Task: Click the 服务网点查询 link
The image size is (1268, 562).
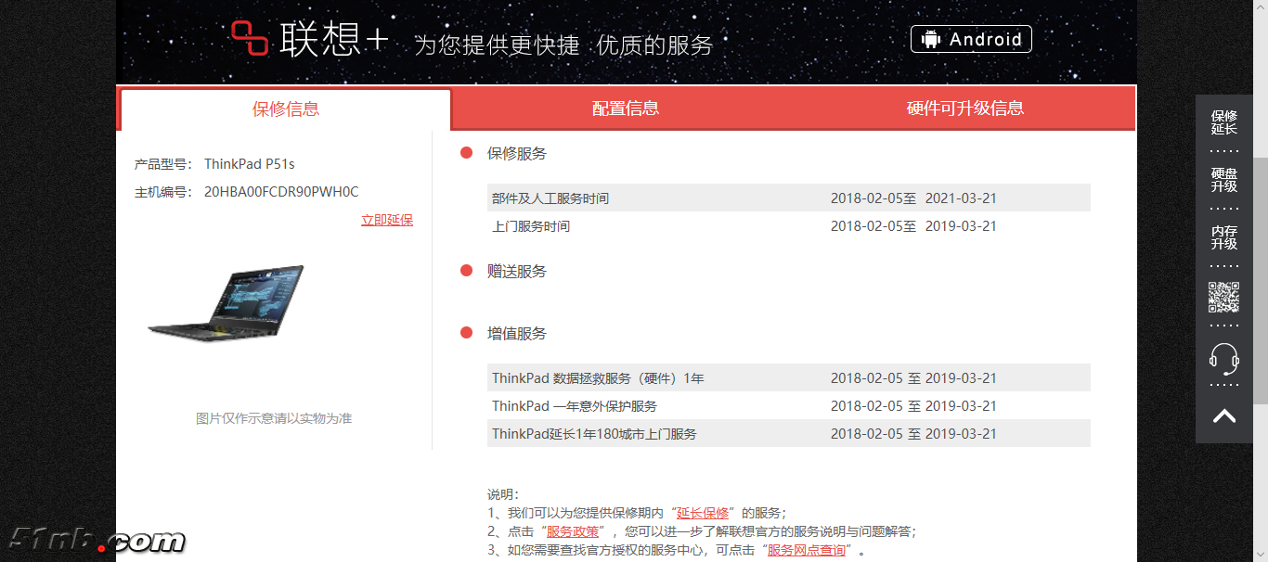Action: tap(806, 550)
